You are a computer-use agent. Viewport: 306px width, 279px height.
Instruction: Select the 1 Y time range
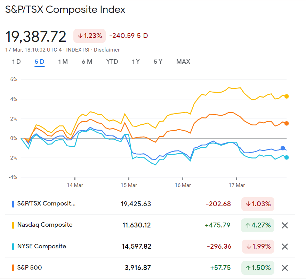click(x=136, y=62)
